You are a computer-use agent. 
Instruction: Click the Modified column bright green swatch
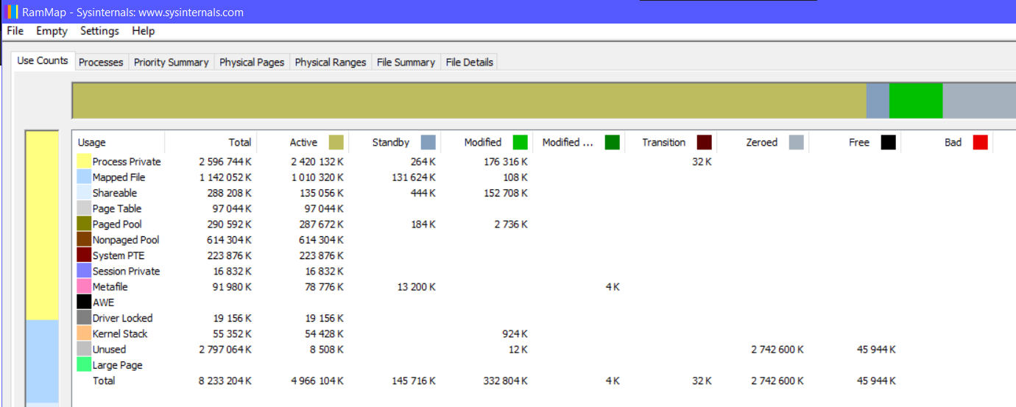click(521, 142)
